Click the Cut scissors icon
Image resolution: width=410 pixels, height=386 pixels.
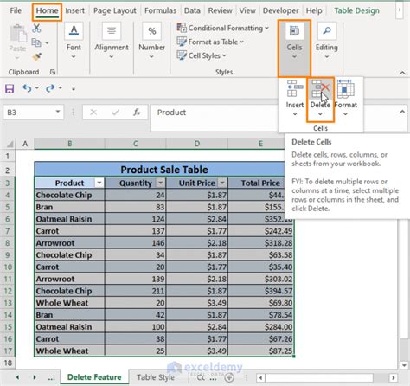36,29
